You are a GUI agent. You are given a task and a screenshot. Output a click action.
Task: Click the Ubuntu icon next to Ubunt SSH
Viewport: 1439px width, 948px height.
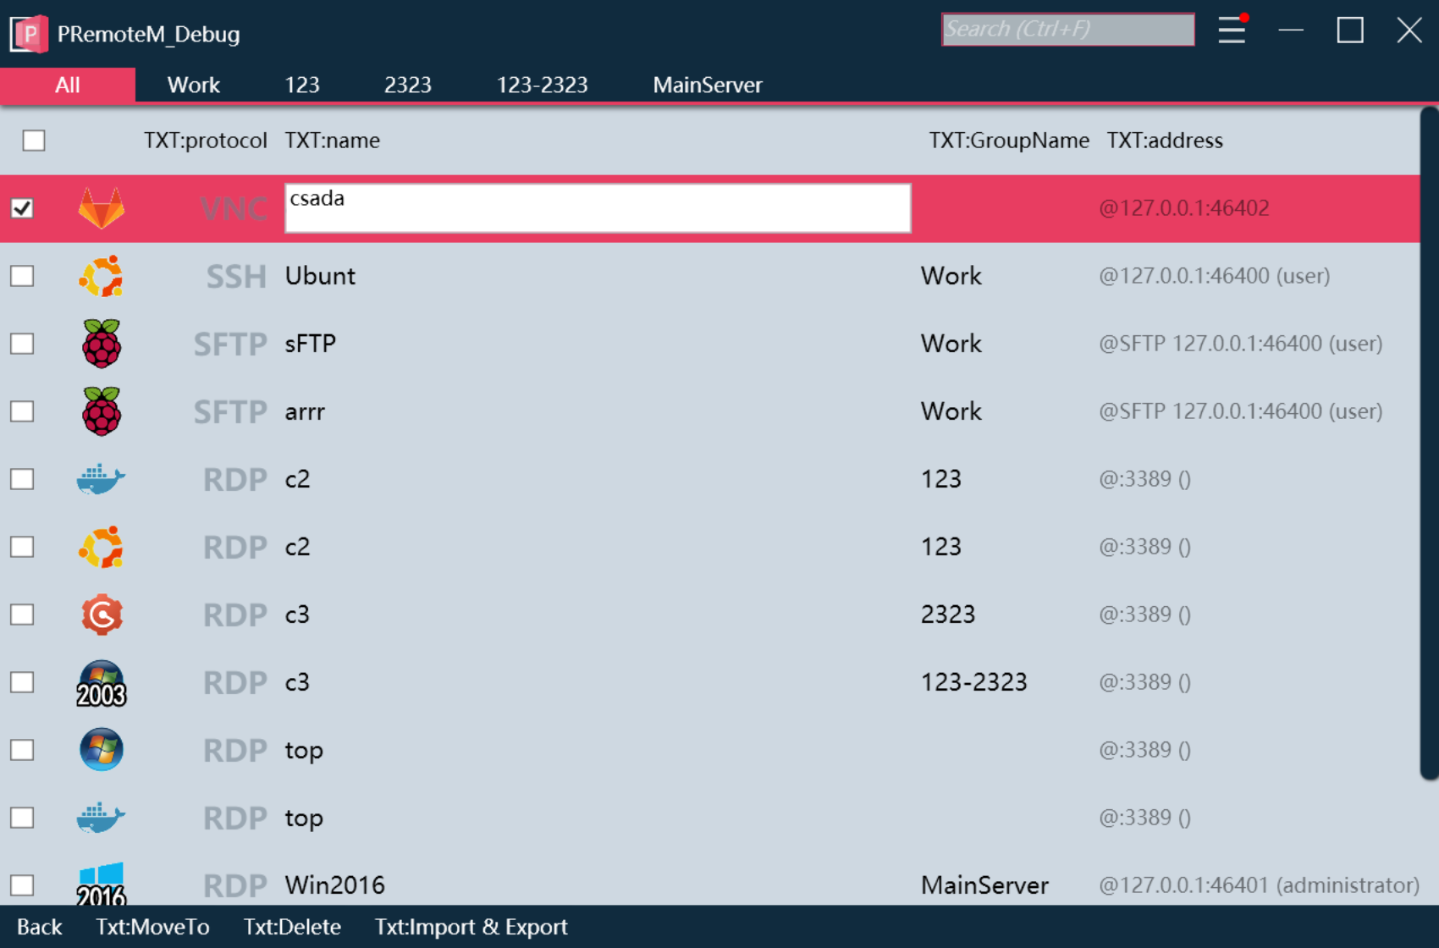(x=101, y=275)
